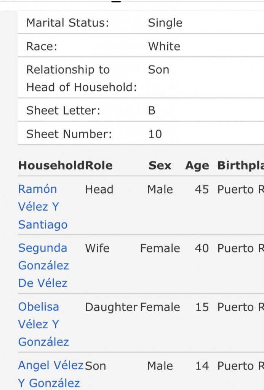
Task: Click the Sex column header
Action: [x=160, y=166]
